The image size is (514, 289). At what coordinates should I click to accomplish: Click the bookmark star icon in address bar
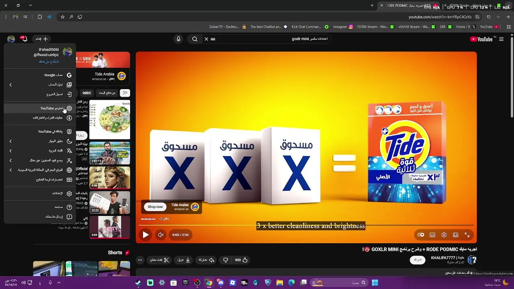coord(63,17)
